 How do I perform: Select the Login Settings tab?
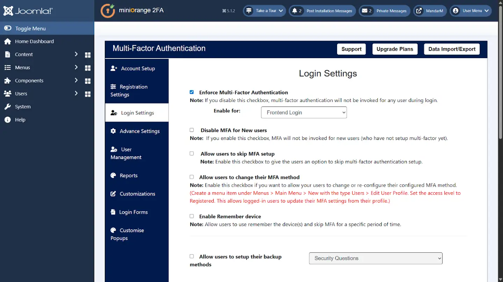pyautogui.click(x=137, y=113)
